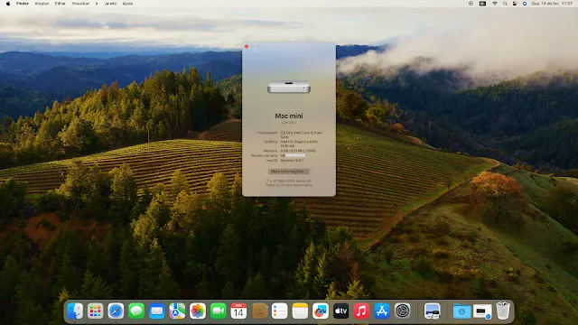This screenshot has height=325, width=578.
Task: Open Spotlight search in menu bar
Action: pyautogui.click(x=505, y=4)
